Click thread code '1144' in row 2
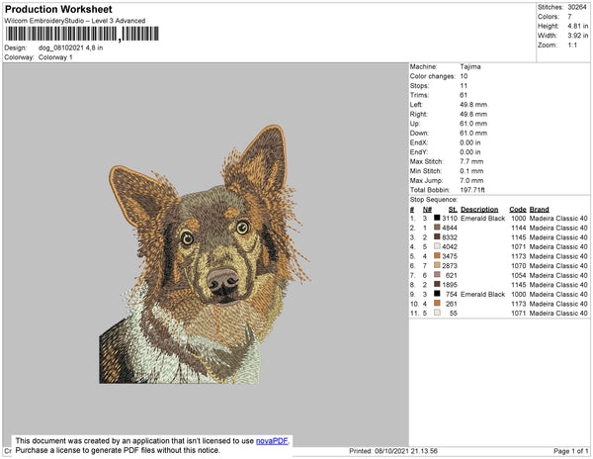 pos(519,228)
